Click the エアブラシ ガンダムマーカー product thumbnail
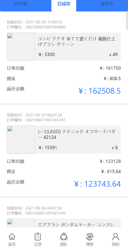The height and width of the screenshot is (247, 128). tap(21, 223)
